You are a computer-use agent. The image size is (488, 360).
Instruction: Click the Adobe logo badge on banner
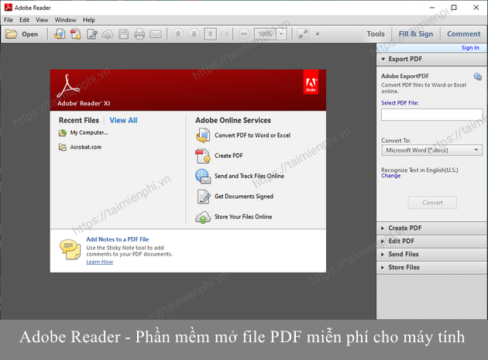point(311,82)
